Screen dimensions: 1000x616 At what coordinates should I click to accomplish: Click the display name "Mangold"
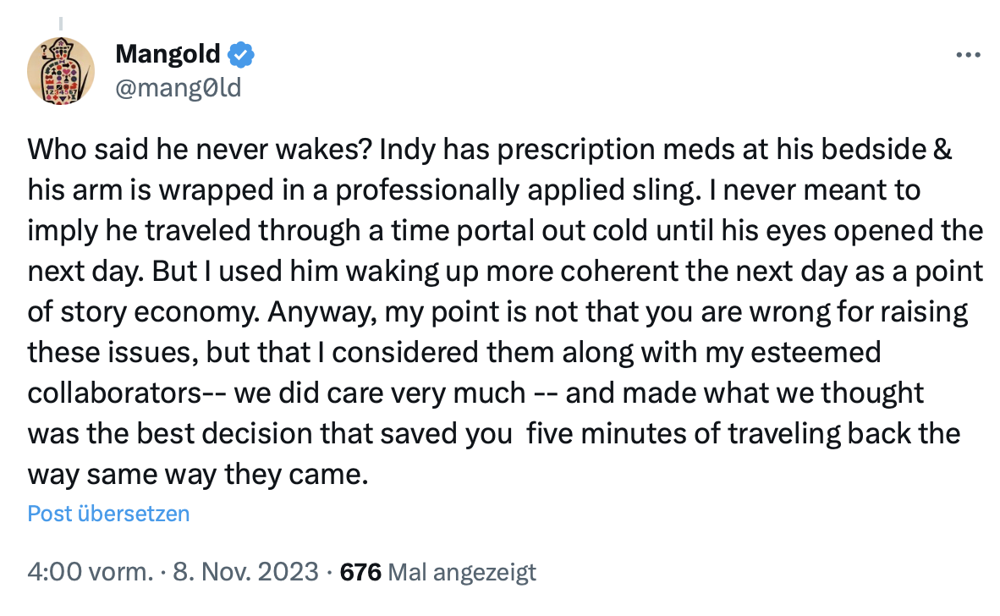pos(167,55)
